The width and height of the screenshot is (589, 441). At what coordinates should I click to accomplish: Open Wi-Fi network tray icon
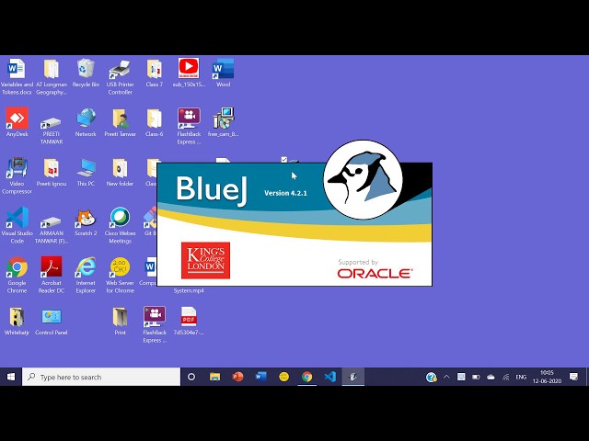point(505,377)
